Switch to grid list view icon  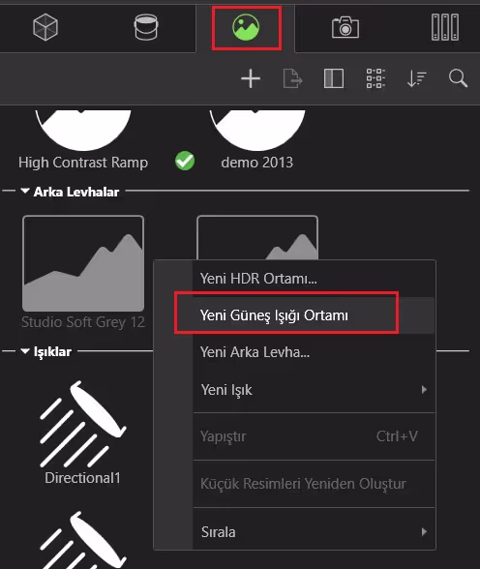pyautogui.click(x=375, y=78)
